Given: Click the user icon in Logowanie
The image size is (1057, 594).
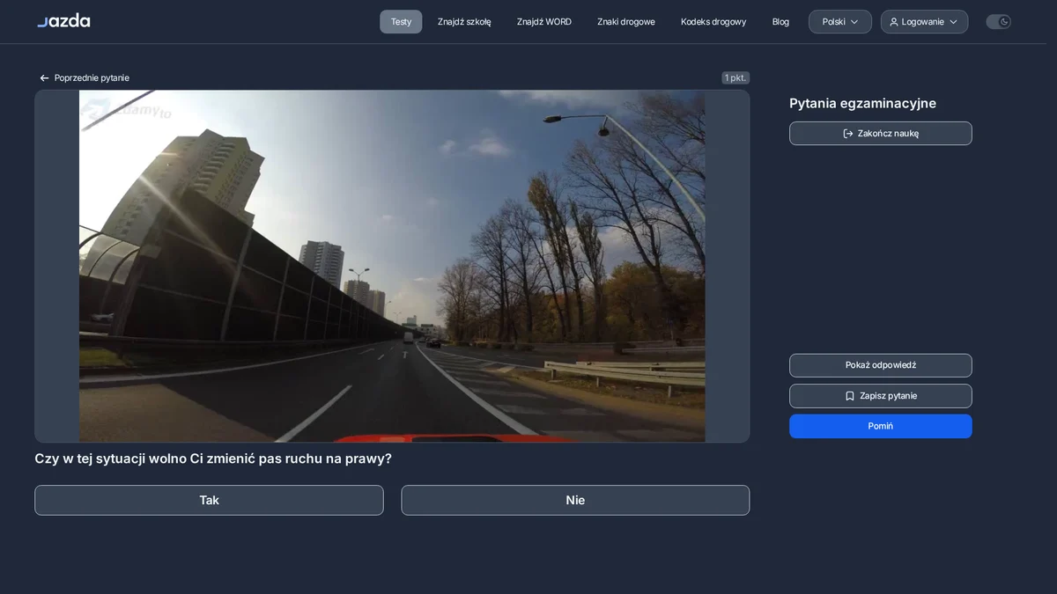Looking at the screenshot, I should [894, 22].
